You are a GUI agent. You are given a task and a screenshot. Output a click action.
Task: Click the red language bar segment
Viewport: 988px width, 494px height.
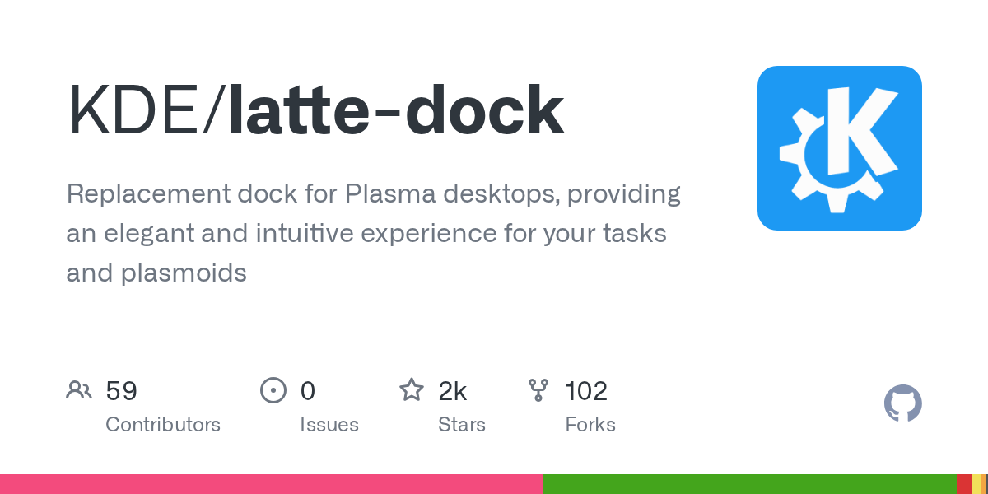click(963, 484)
